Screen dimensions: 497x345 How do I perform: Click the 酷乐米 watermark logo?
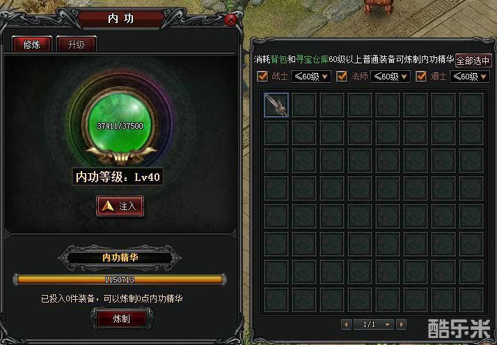[x=459, y=328]
